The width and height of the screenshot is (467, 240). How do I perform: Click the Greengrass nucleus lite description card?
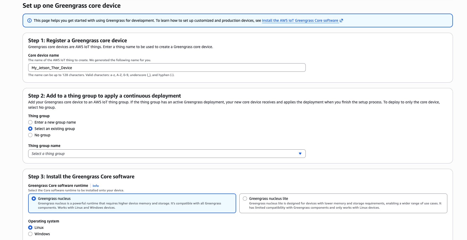click(343, 203)
